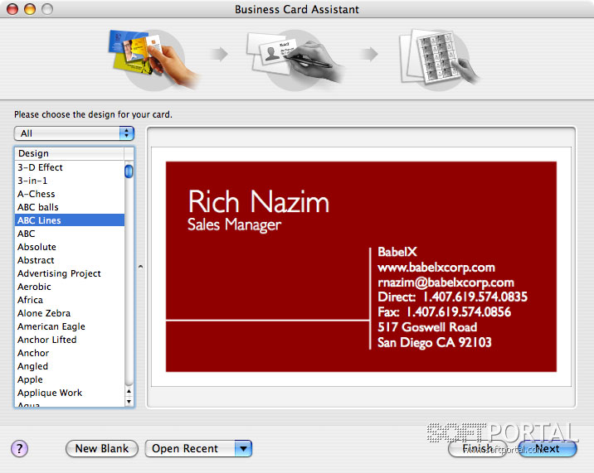Select the American Eagle design

[70, 326]
